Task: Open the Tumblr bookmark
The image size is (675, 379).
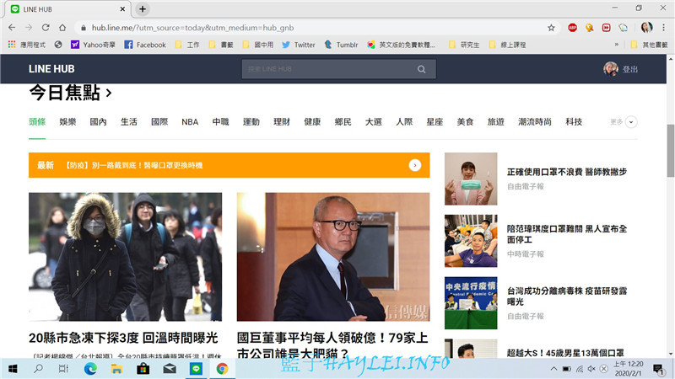Action: pos(341,45)
